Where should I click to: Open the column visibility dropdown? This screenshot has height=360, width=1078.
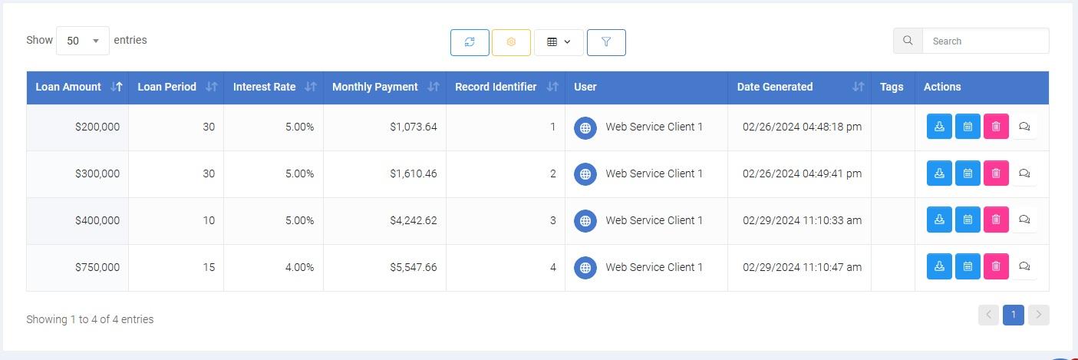tap(559, 42)
